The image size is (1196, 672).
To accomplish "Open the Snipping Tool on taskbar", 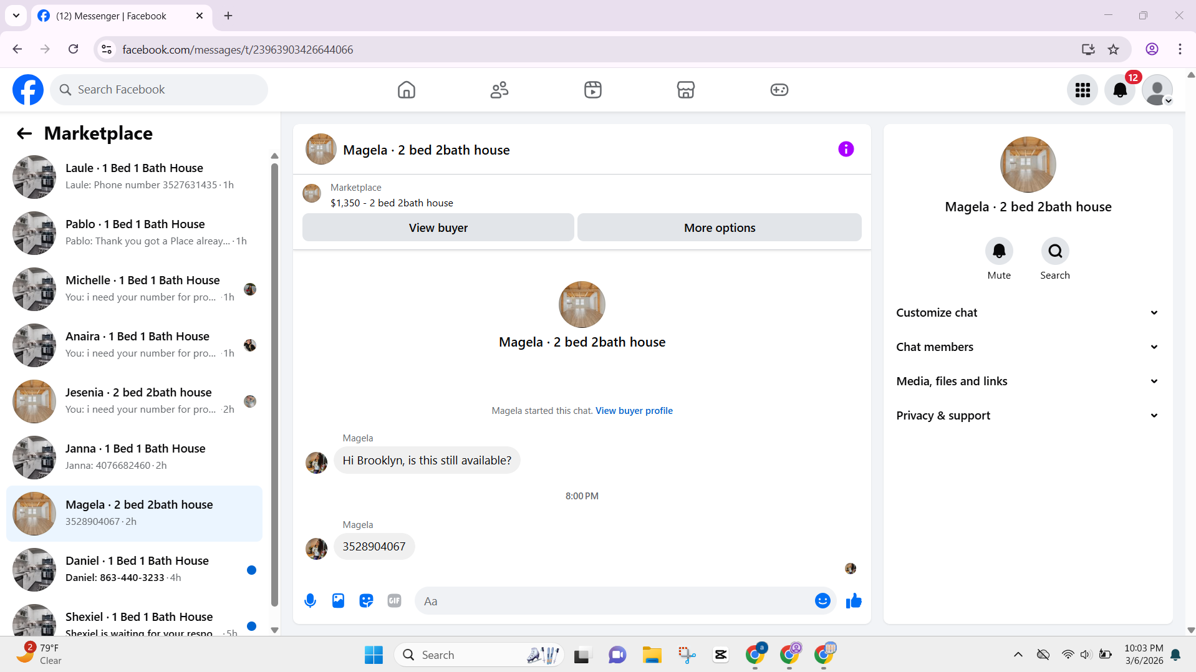I will [x=687, y=655].
